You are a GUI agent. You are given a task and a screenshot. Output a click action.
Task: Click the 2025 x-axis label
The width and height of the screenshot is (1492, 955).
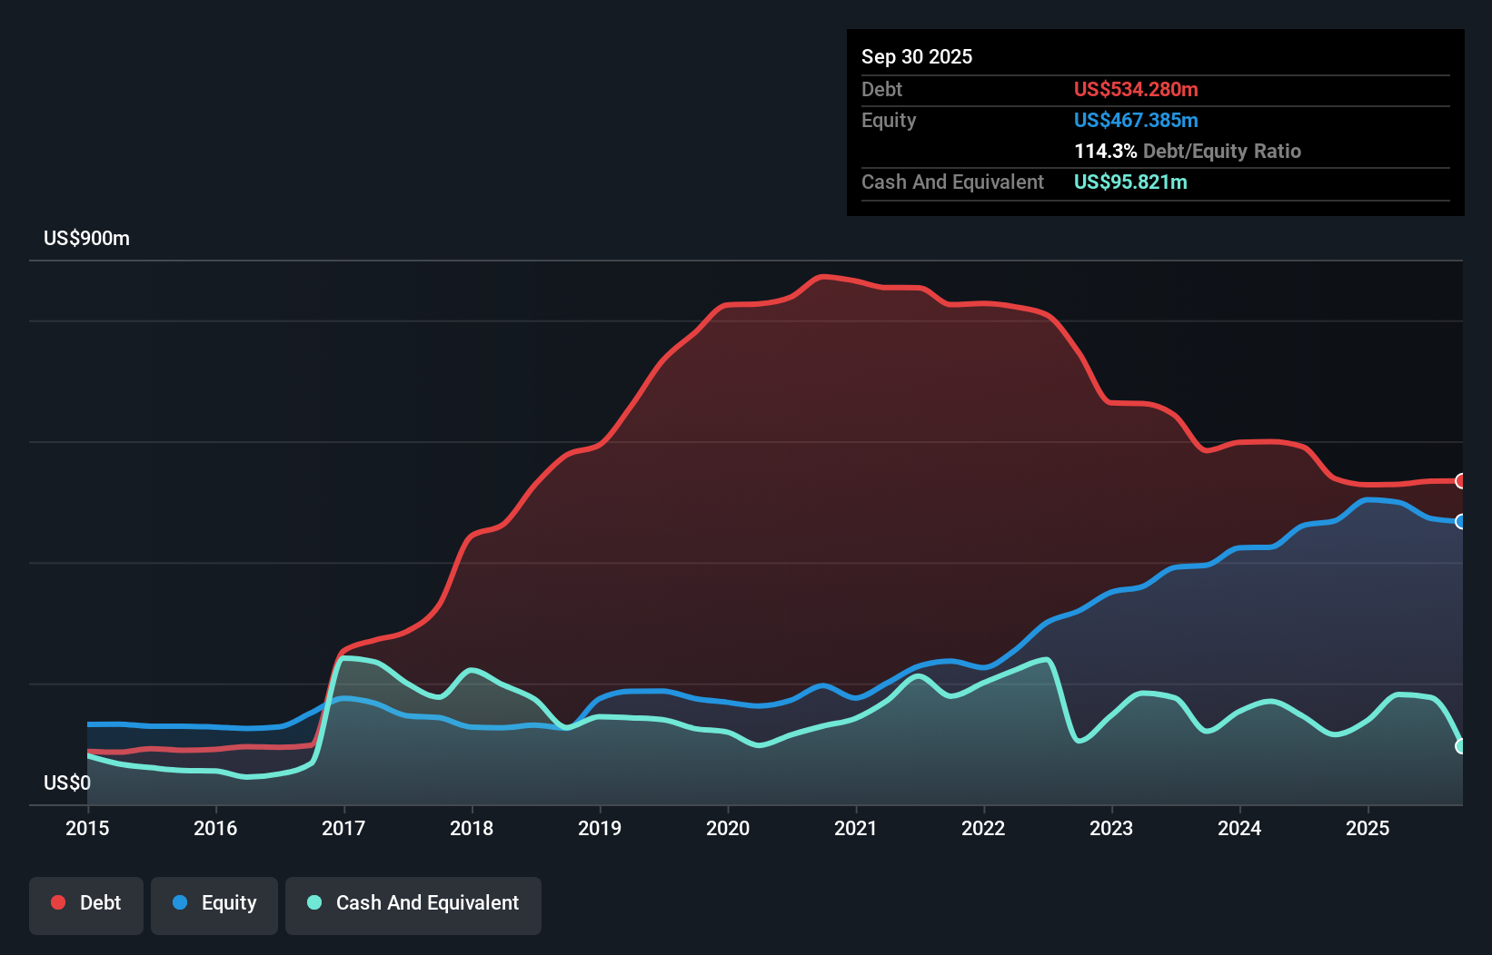pos(1368,828)
